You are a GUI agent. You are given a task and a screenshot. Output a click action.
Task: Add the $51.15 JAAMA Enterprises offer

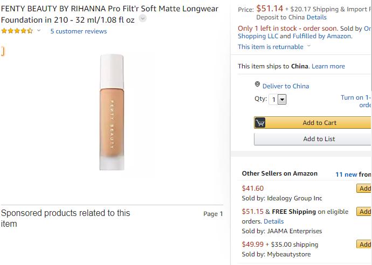[364, 212]
